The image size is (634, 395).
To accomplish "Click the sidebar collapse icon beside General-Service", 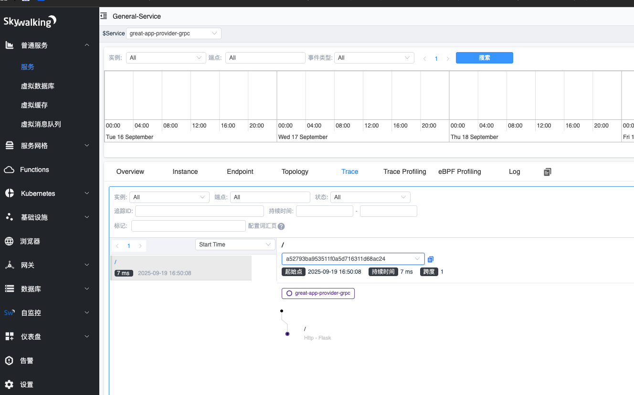I will click(104, 16).
